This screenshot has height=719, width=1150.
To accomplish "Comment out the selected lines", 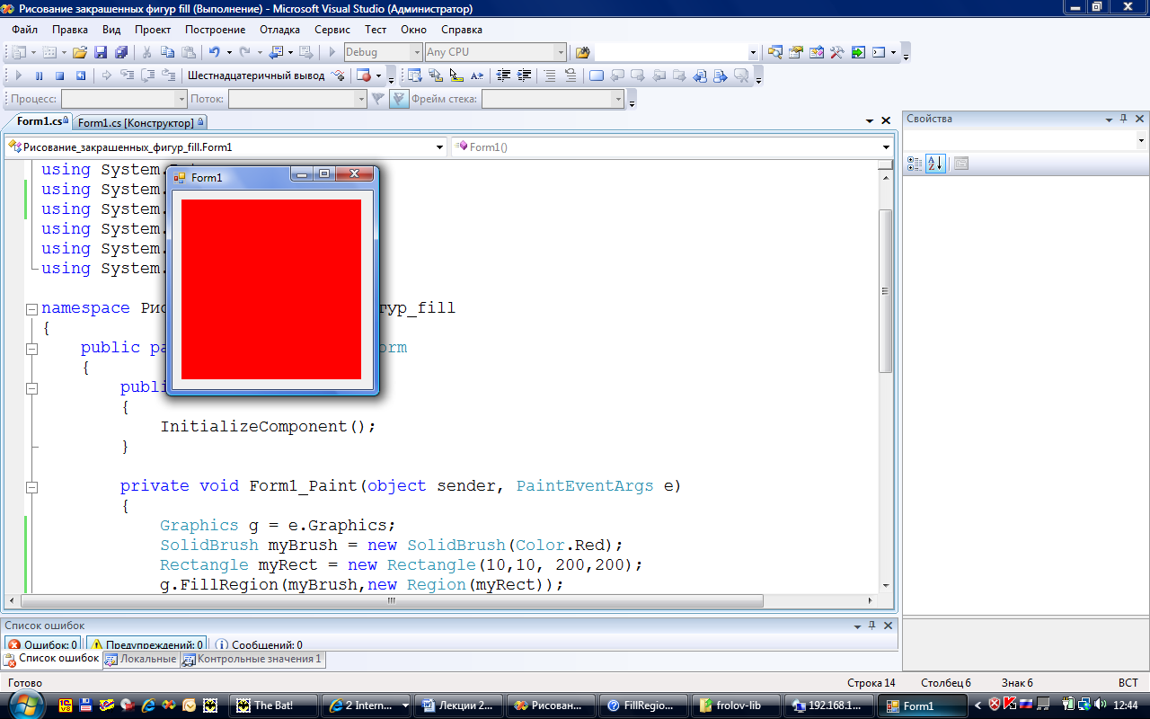I will [x=550, y=75].
